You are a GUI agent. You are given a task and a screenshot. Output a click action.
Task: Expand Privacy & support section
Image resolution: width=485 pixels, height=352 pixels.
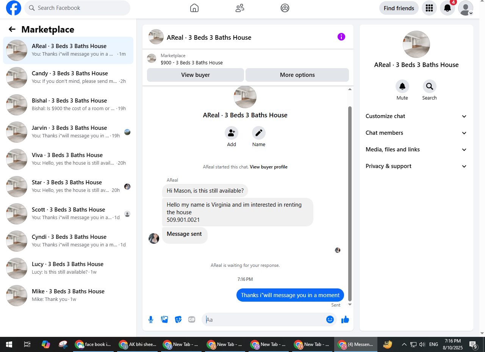pyautogui.click(x=416, y=166)
